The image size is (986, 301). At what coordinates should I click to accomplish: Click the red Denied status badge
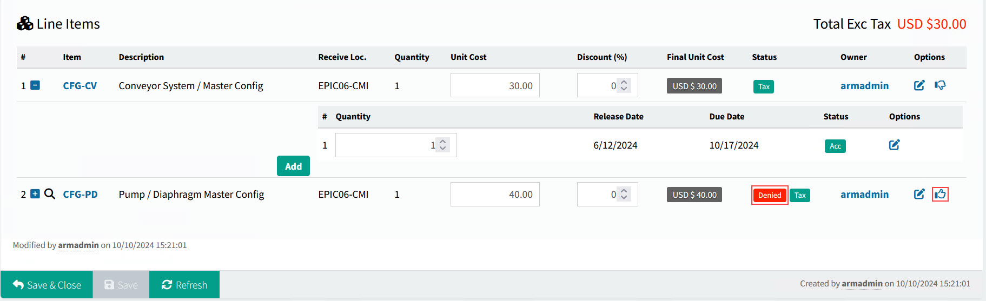tap(769, 195)
